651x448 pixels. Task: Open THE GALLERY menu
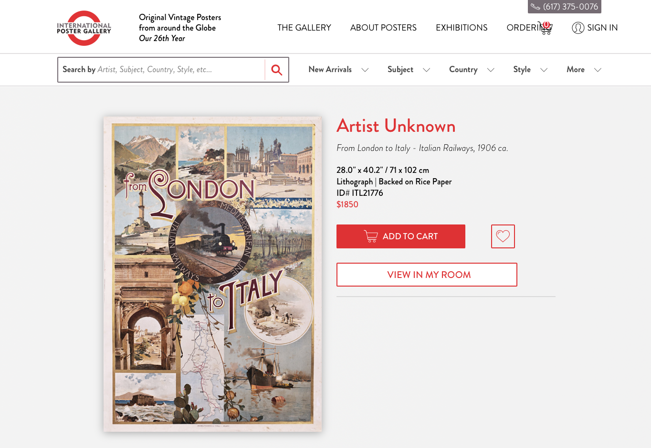(x=304, y=28)
